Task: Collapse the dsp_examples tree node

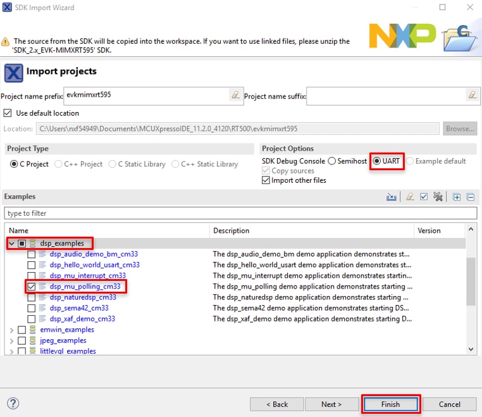Action: 11,244
